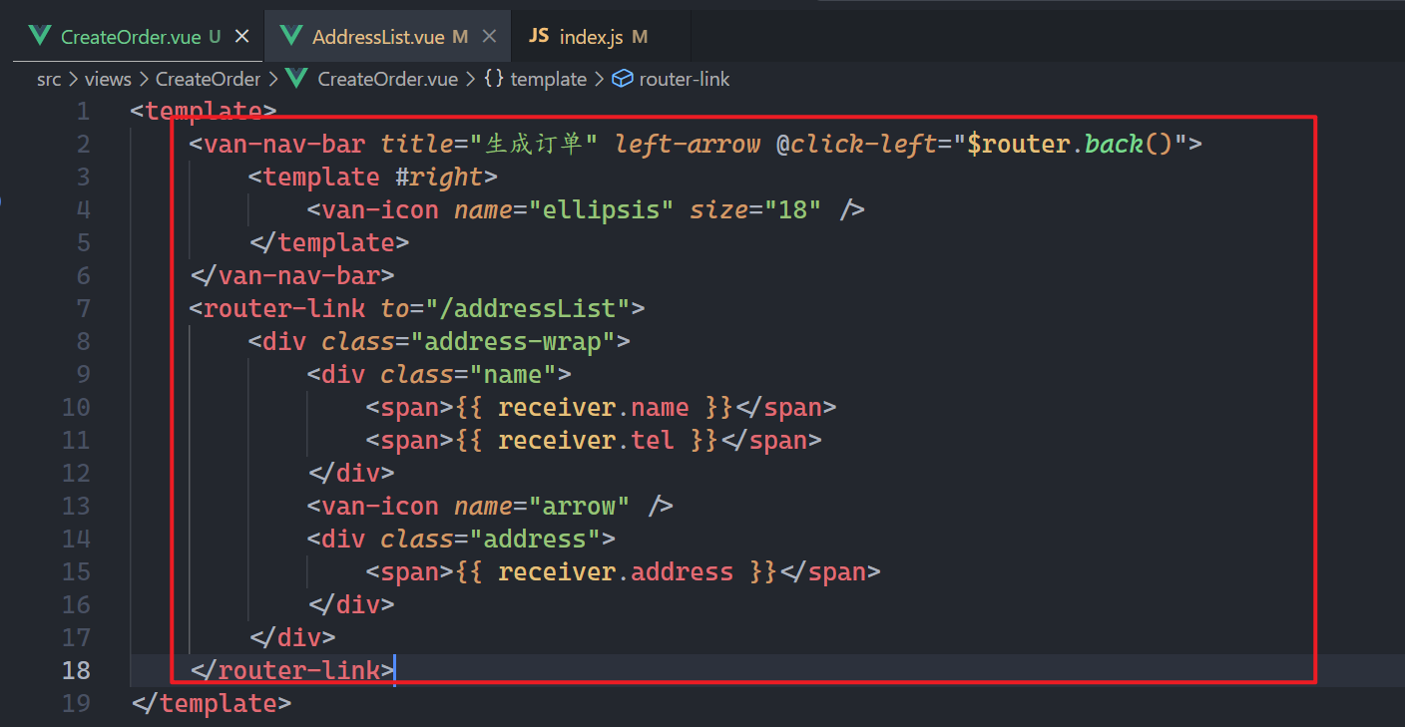1405x727 pixels.
Task: Click the '#right' slot directive
Action: point(439,178)
